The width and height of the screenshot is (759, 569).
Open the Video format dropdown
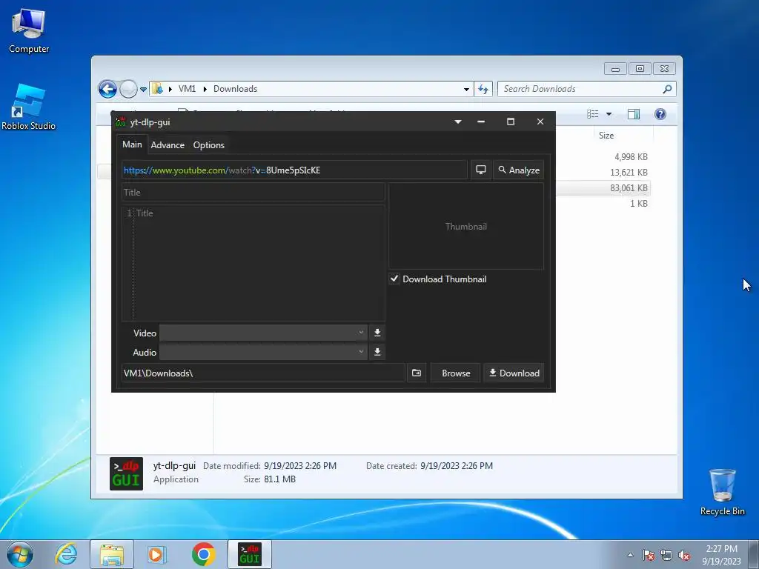coord(263,333)
